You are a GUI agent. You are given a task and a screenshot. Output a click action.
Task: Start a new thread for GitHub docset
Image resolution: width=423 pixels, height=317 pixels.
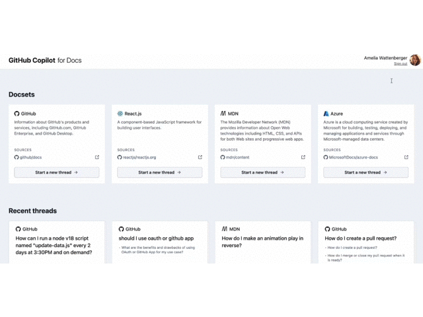pos(57,172)
